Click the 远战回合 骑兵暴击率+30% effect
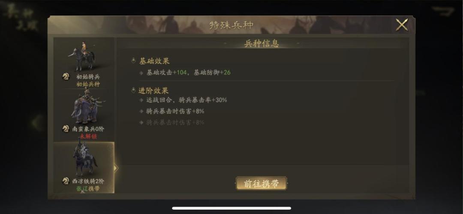Screen dimensions: 463x214 186,100
